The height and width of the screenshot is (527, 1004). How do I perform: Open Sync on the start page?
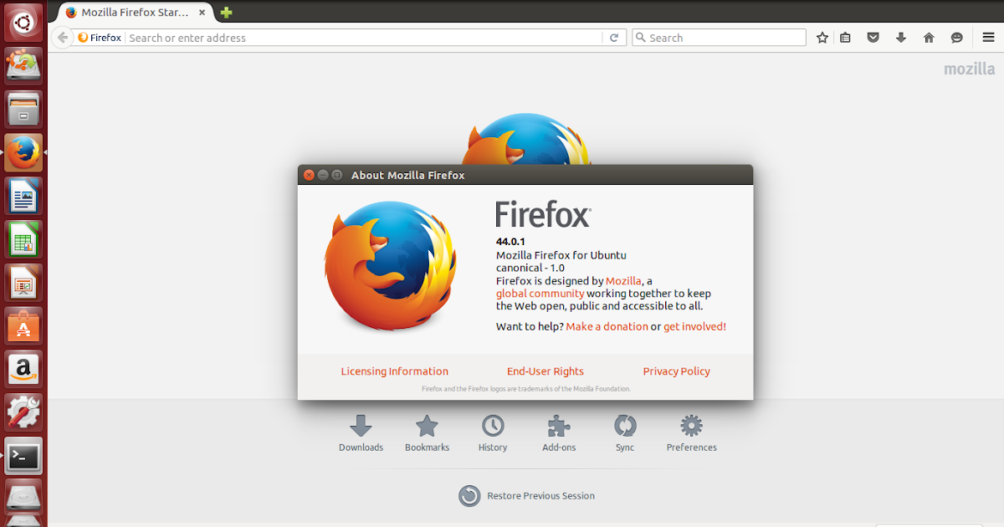pyautogui.click(x=625, y=433)
